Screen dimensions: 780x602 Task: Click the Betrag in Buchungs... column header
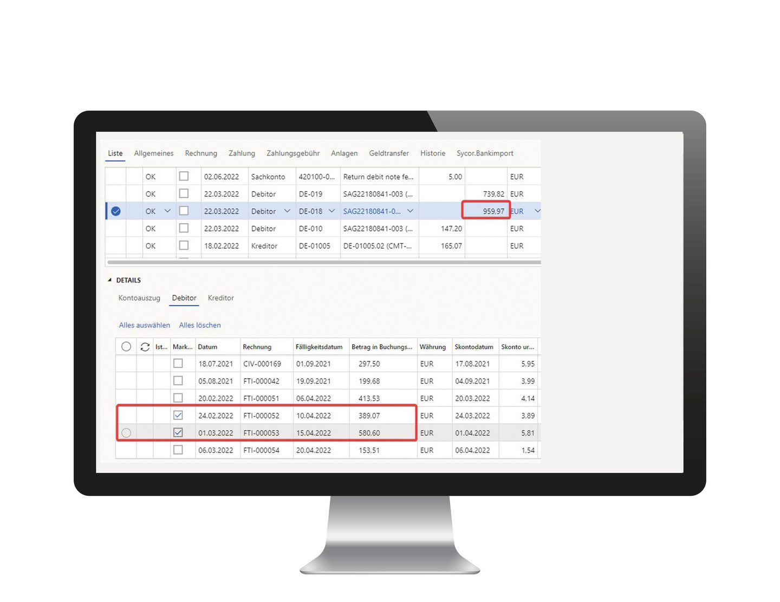click(382, 347)
